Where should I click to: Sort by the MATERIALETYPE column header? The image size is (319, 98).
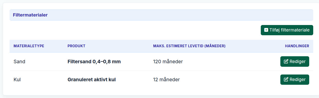(29, 46)
